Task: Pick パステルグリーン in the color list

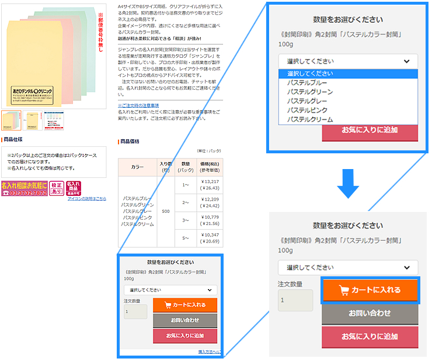Action: pos(309,92)
